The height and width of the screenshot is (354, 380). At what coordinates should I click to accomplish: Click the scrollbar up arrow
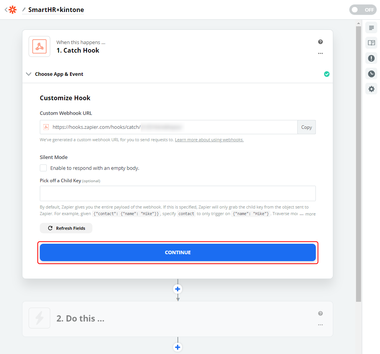(x=358, y=23)
